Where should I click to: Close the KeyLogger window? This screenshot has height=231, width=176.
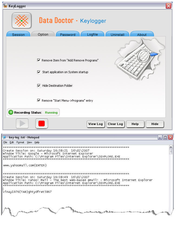click(x=168, y=6)
